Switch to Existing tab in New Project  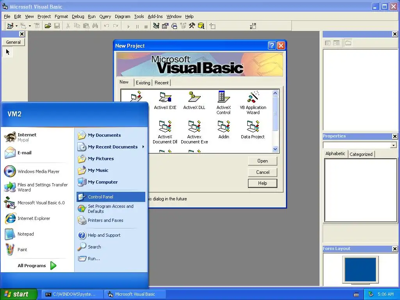[143, 83]
